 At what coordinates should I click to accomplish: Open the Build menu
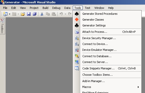tap(45, 8)
